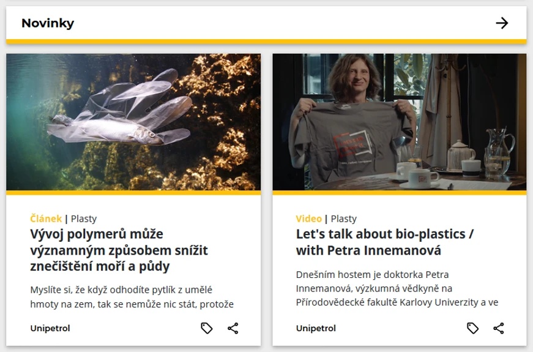Click the yellow underline beneath the Novinky header
533x352 pixels.
click(266, 42)
